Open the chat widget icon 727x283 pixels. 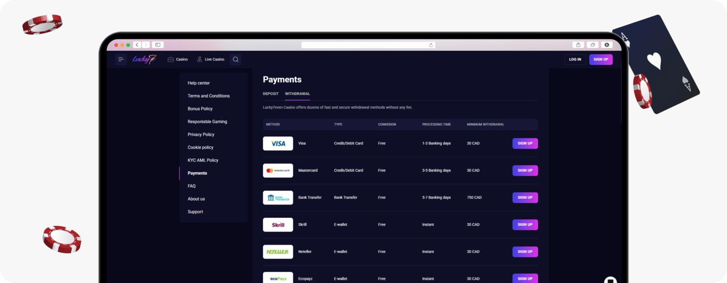(611, 280)
